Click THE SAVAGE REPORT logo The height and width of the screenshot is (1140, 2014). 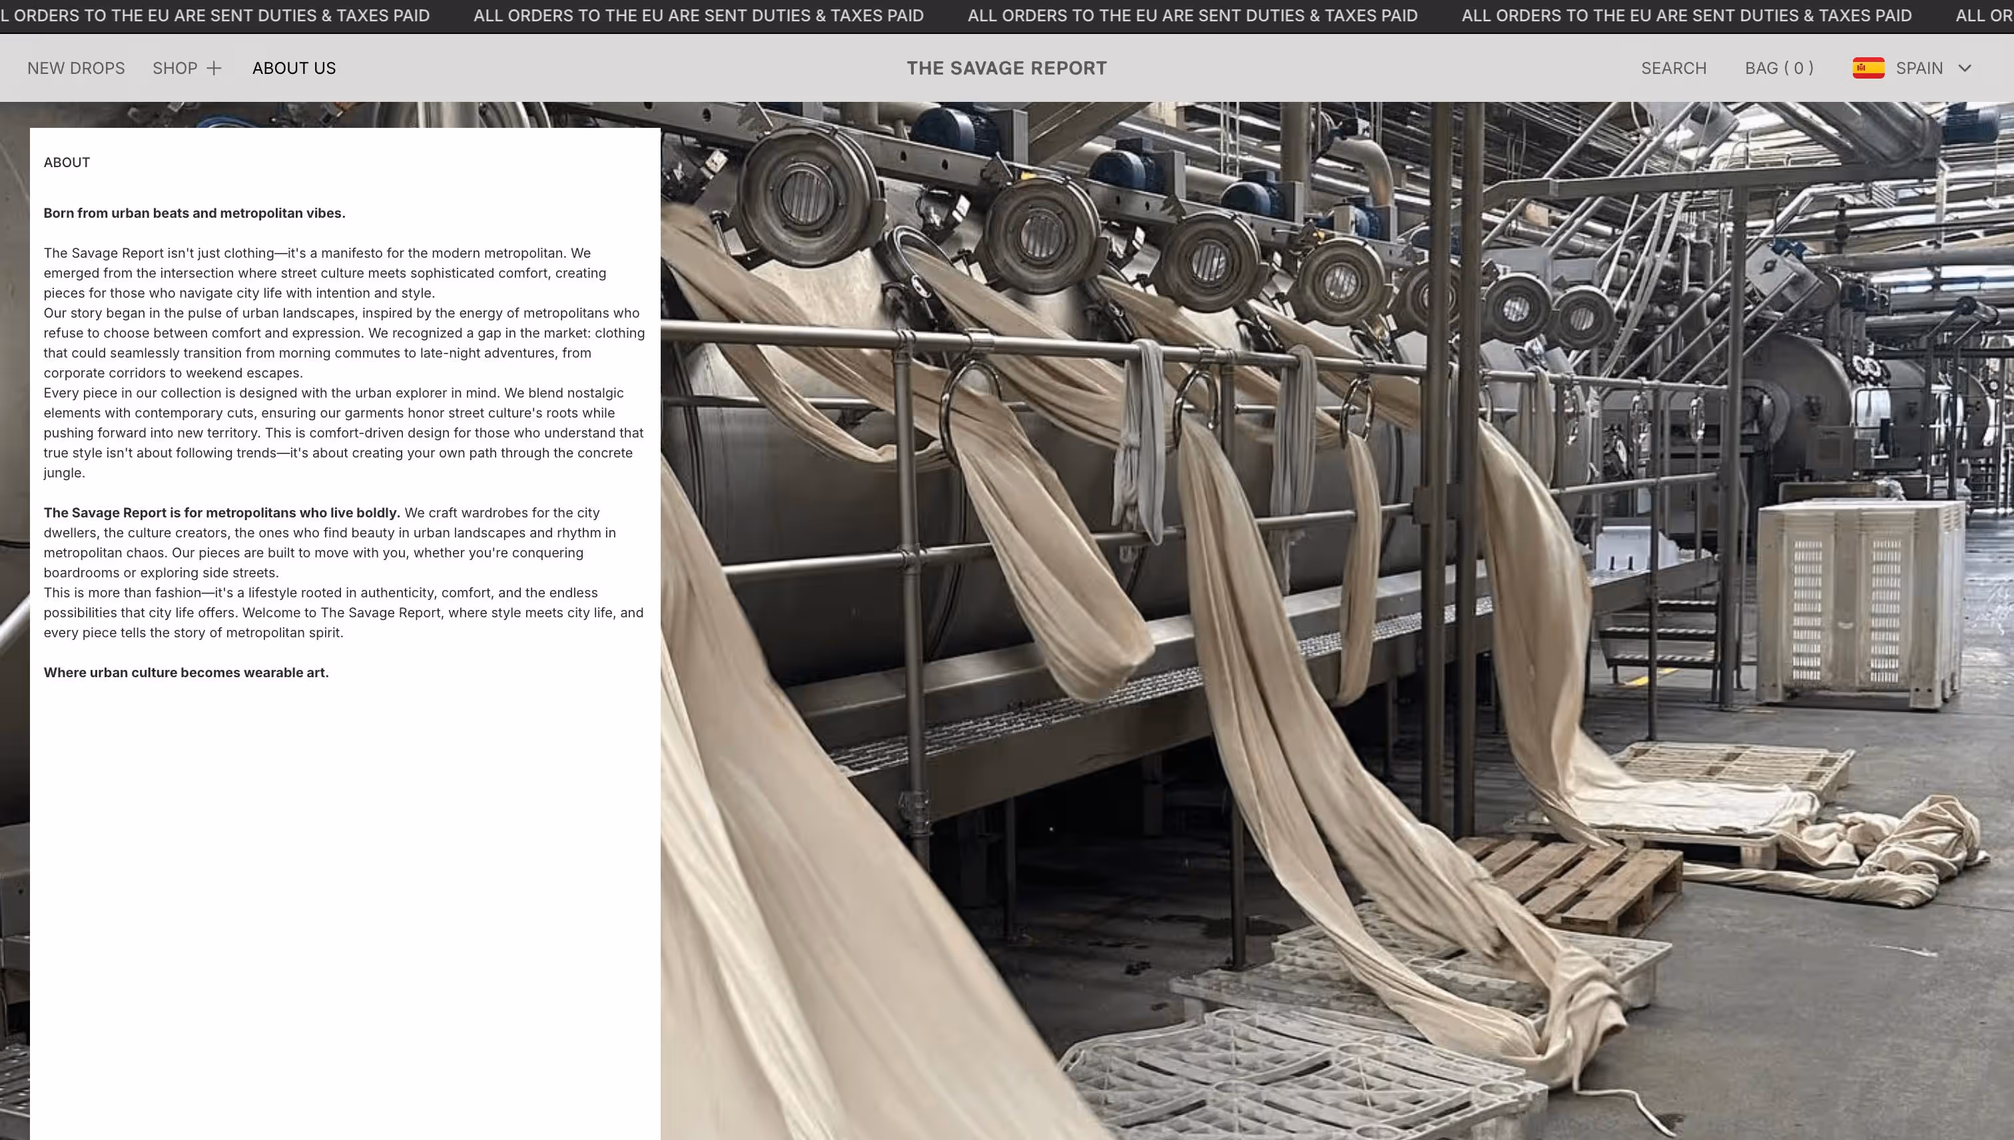coord(1006,68)
